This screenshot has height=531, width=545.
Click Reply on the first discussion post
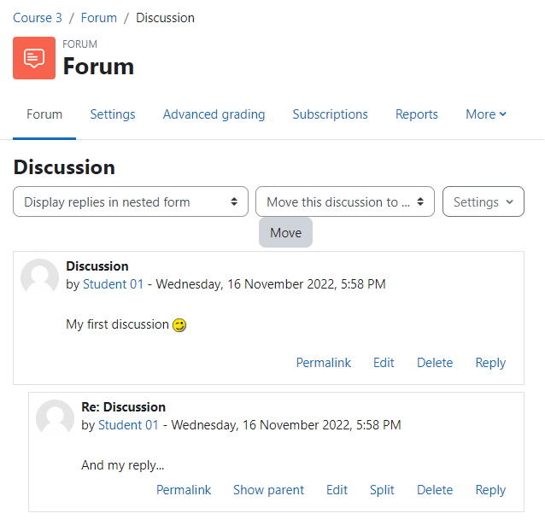point(490,363)
